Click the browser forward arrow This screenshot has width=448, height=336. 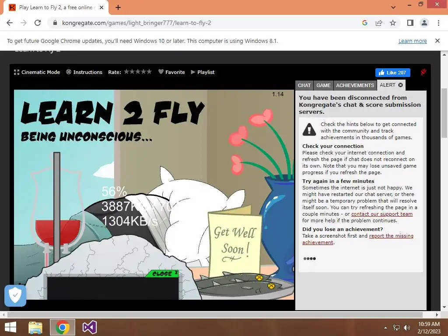click(x=24, y=23)
